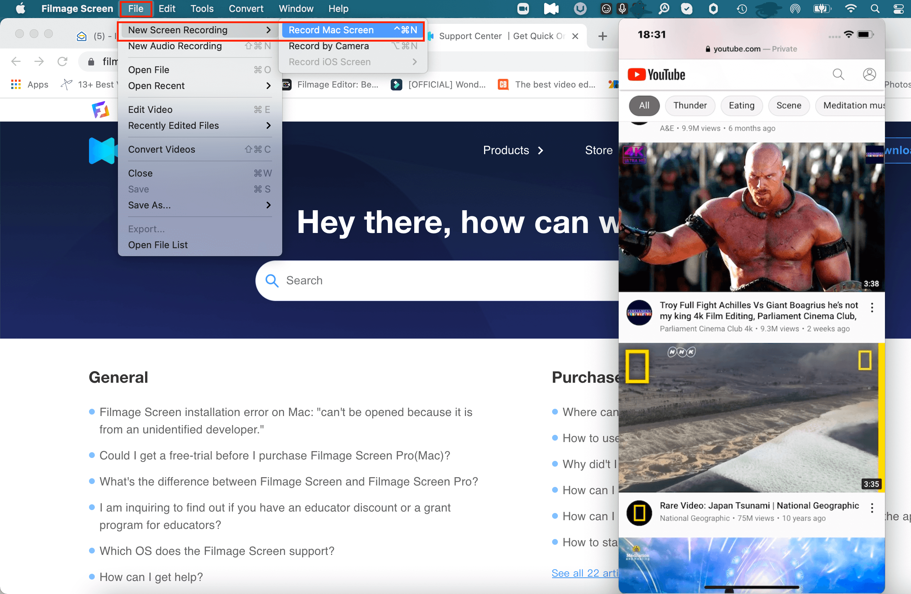
Task: Click the Zoom camera menu bar icon
Action: [x=523, y=8]
